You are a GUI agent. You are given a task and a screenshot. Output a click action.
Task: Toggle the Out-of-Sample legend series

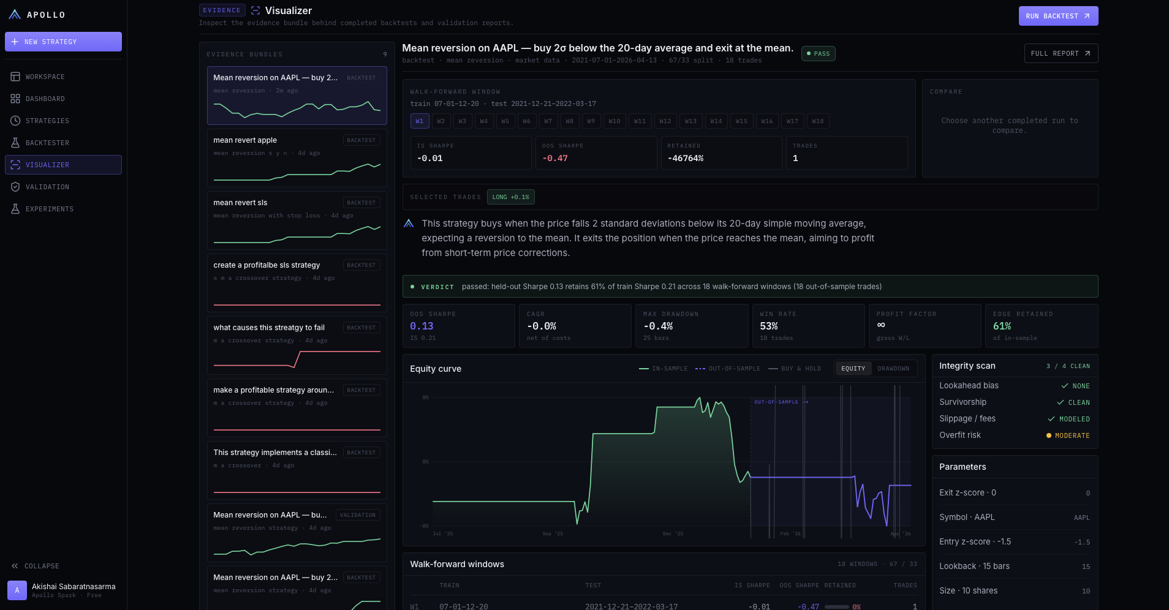click(728, 369)
